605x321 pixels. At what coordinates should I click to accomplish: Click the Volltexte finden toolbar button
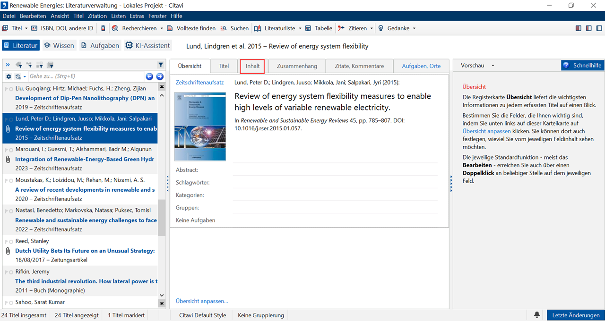point(191,28)
